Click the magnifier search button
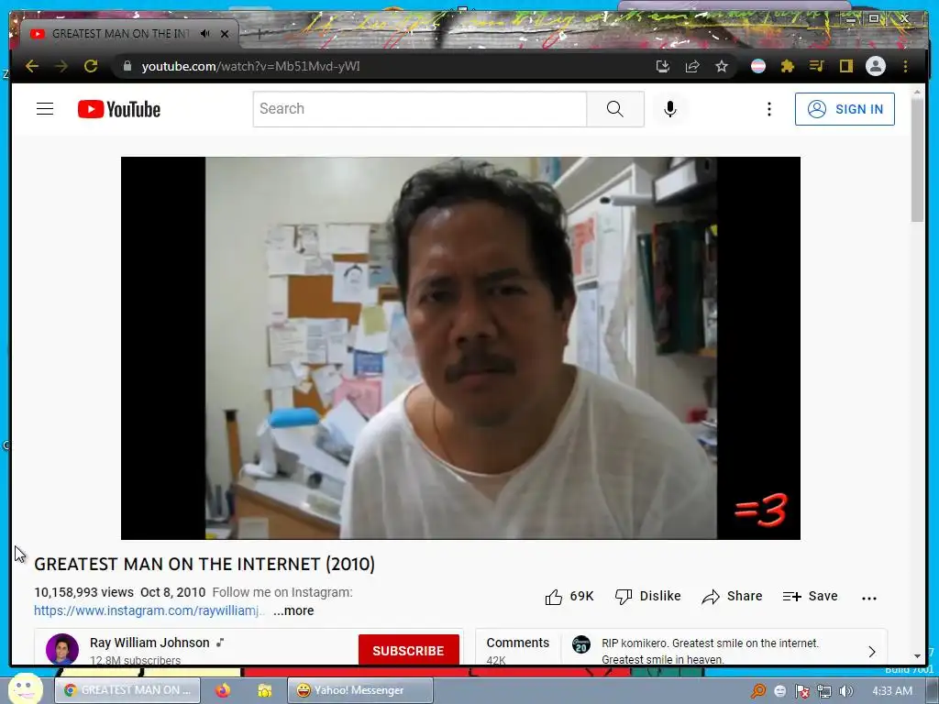Screen dimensions: 939x704 [x=615, y=109]
